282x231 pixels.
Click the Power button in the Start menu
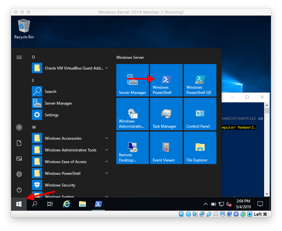(x=19, y=190)
